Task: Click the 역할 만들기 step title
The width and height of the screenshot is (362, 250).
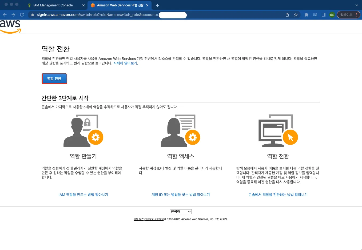Action: tap(83, 156)
